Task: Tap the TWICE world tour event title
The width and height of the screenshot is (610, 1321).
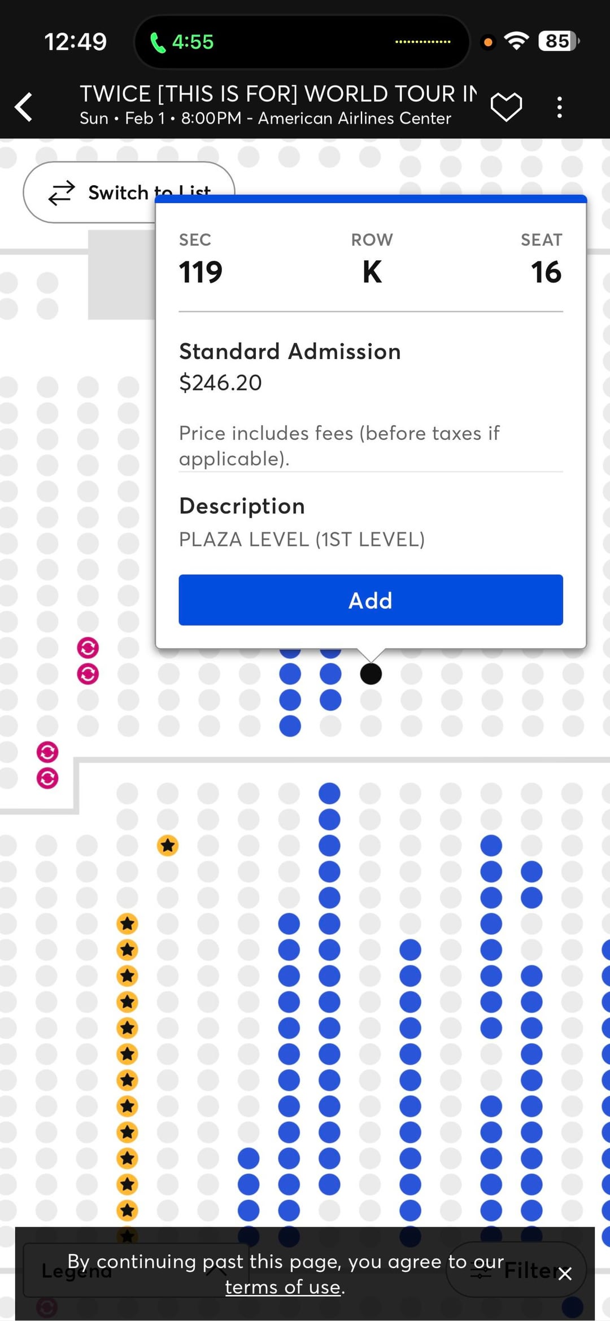Action: [x=278, y=94]
